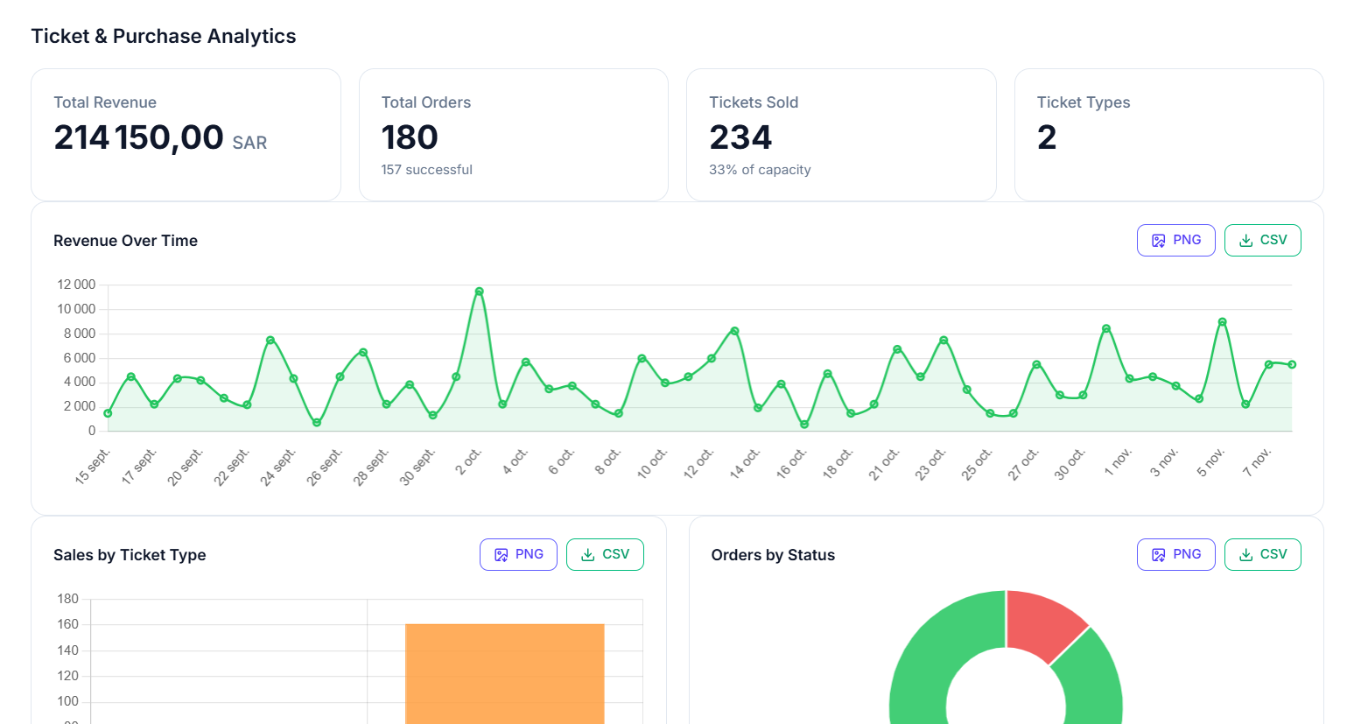Click the "1 nov." x-axis label

click(1118, 461)
